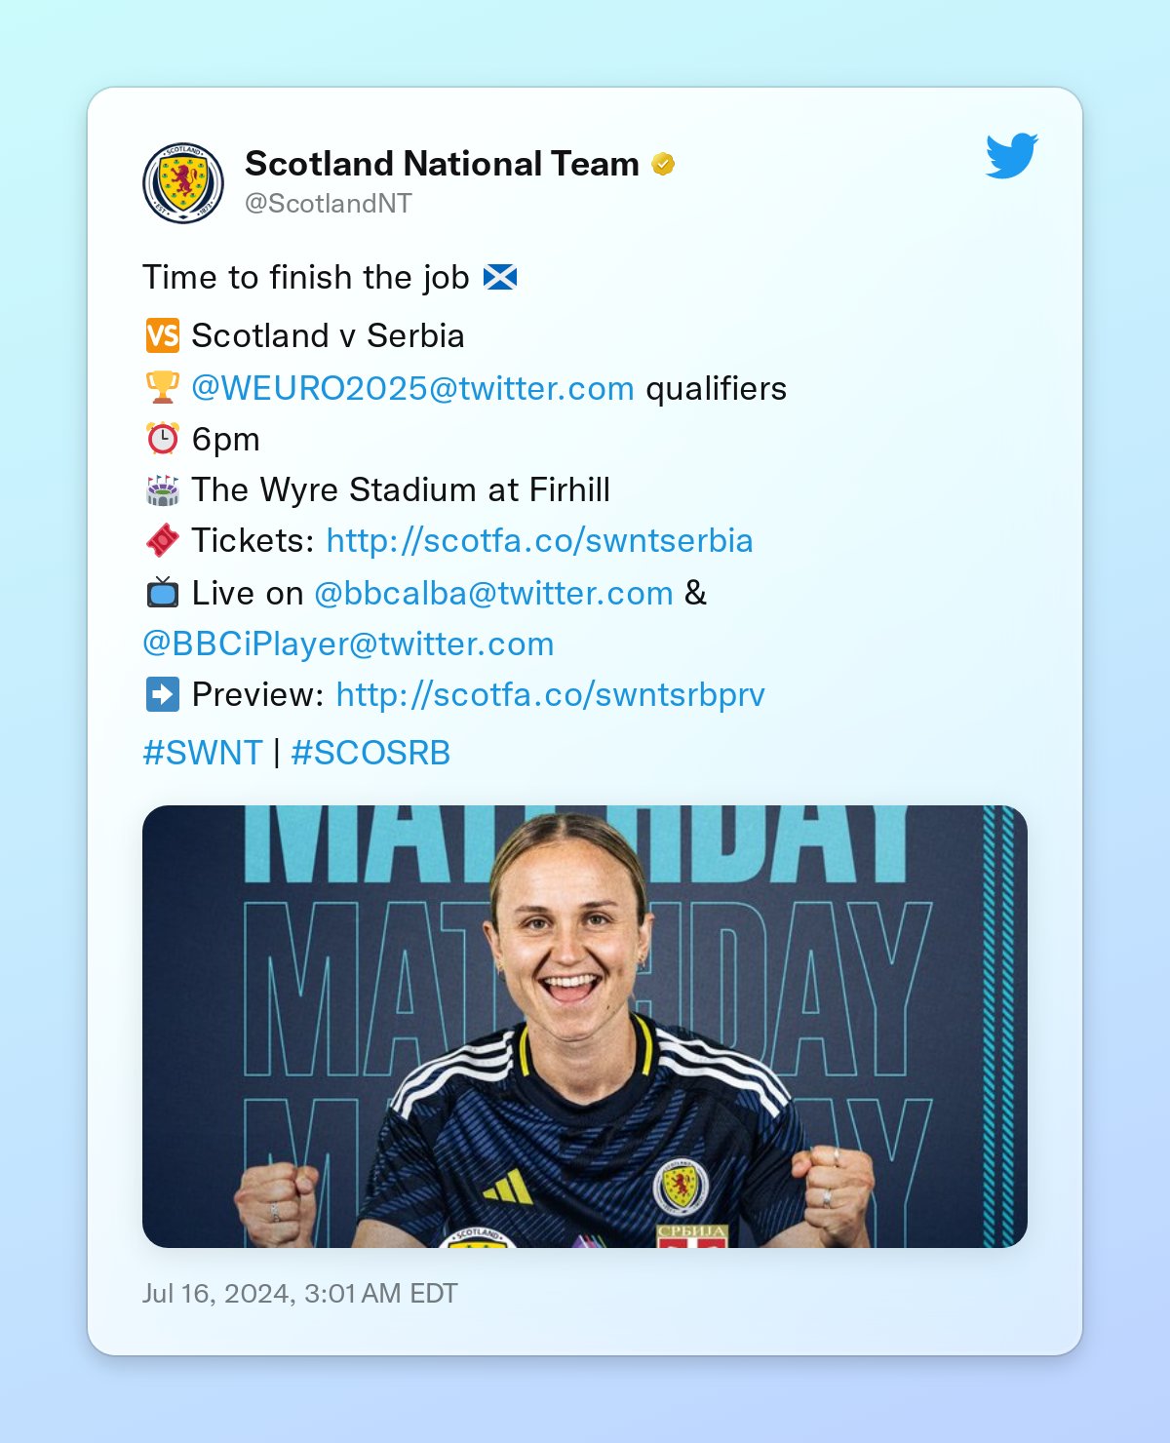Click the television emoji icon
1170x1443 pixels.
[x=163, y=592]
